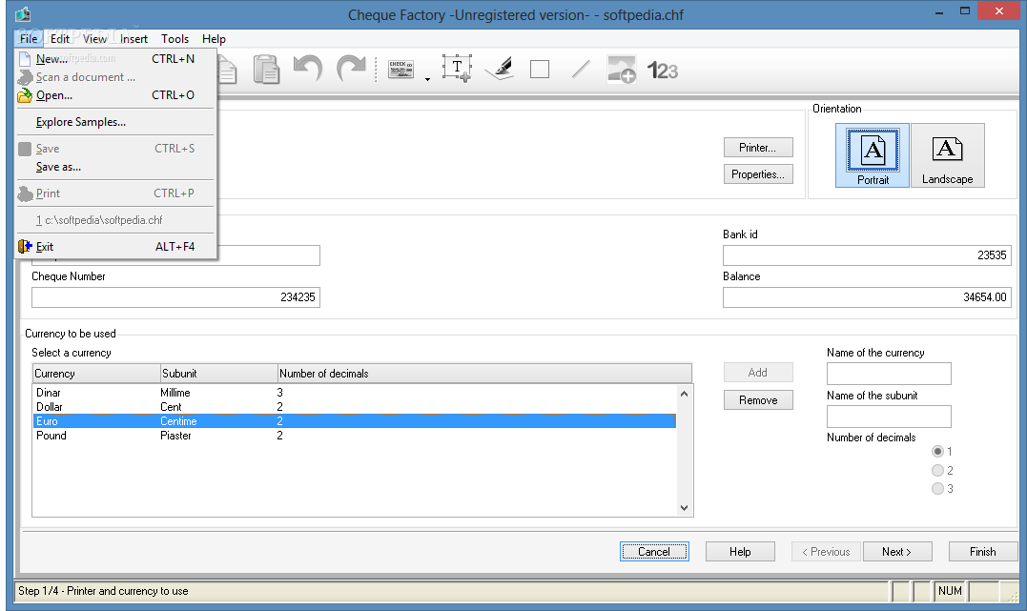Click currency list scroll down arrow
The height and width of the screenshot is (611, 1027).
[x=684, y=507]
